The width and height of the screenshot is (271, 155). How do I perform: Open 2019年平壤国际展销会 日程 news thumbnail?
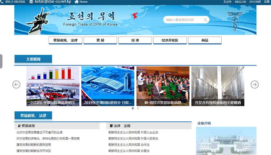(x=108, y=86)
